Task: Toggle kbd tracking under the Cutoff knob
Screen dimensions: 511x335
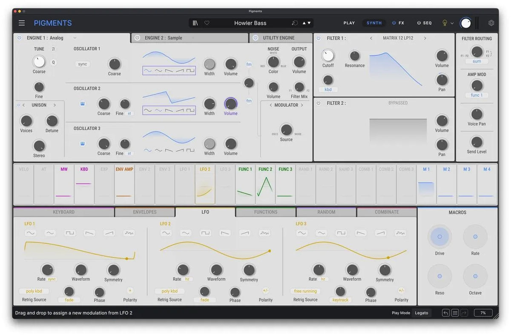Action: click(x=327, y=89)
